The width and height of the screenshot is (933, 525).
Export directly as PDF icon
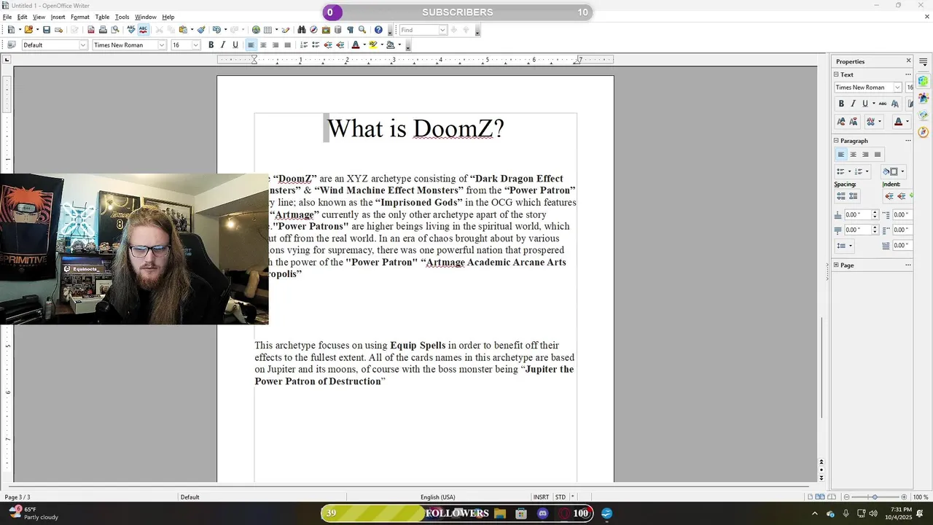[x=90, y=30]
